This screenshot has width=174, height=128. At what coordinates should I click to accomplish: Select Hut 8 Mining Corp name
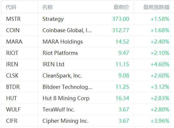[x=66, y=98]
